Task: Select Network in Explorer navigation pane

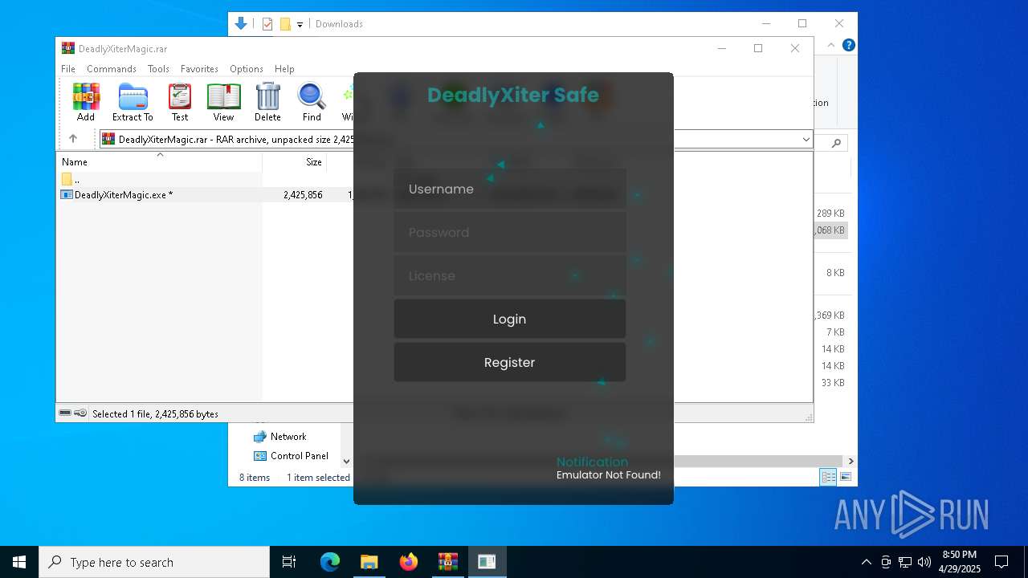Action: click(279, 437)
